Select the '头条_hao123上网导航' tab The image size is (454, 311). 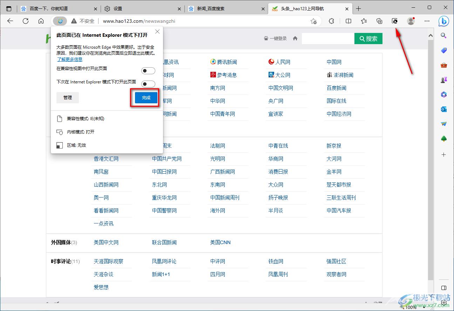point(310,9)
